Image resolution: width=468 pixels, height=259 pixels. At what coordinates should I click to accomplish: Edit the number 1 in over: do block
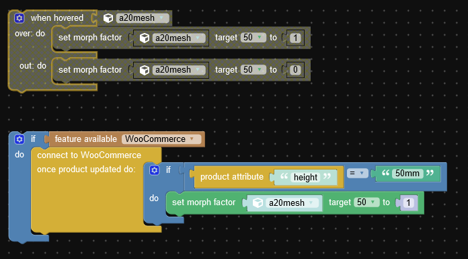[x=295, y=38]
